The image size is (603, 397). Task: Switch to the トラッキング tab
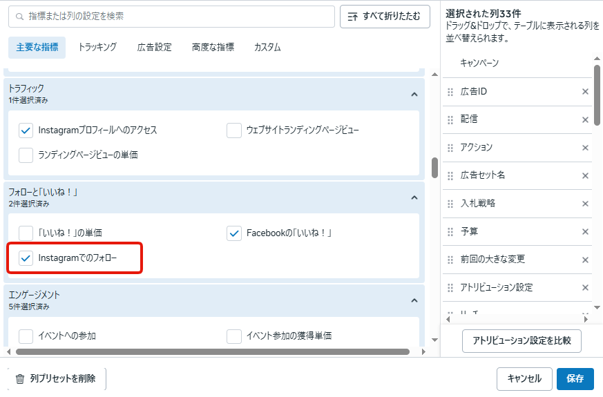pos(97,48)
